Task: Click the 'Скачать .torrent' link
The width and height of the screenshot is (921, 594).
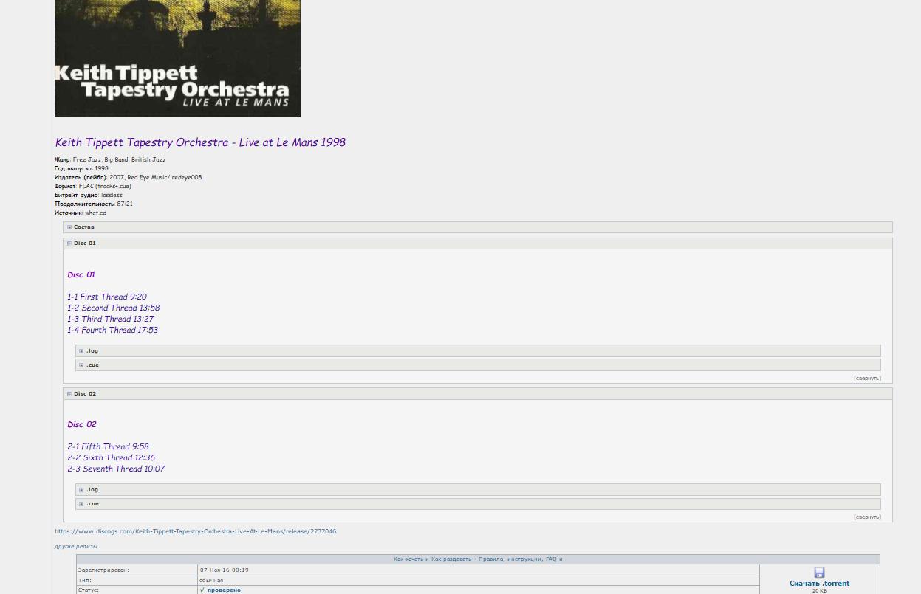Action: [x=819, y=584]
